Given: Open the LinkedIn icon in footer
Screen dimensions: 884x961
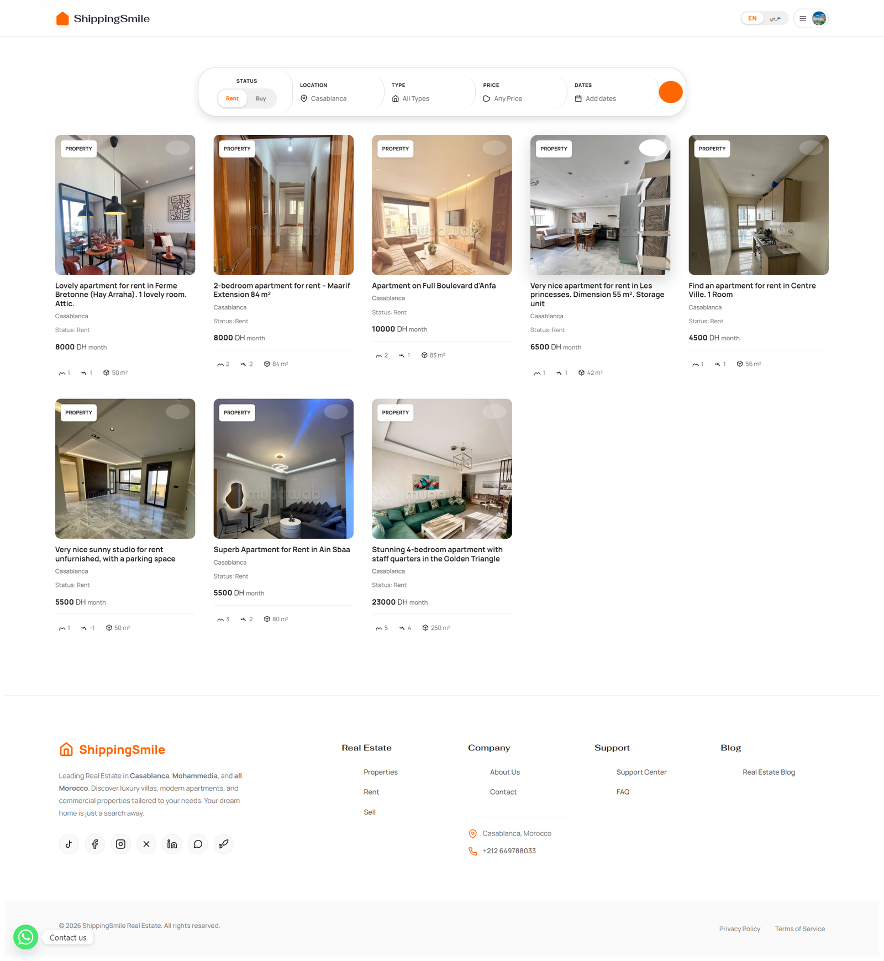Looking at the screenshot, I should [x=172, y=844].
